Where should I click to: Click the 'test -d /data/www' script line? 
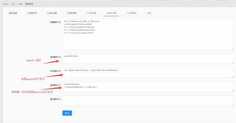point(82,21)
